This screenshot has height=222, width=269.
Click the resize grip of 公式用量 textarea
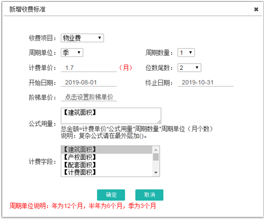click(x=159, y=122)
